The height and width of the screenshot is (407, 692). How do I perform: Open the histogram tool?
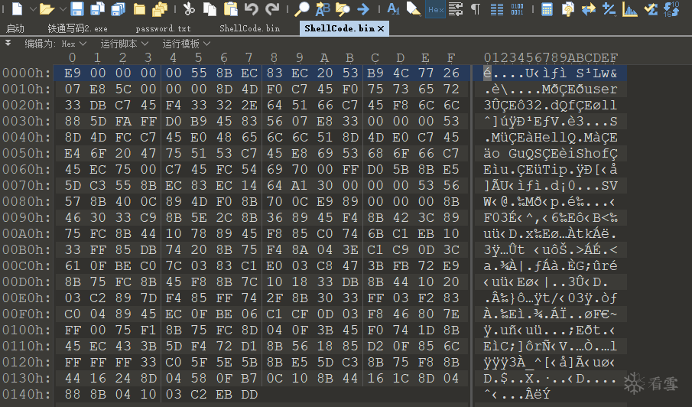[630, 9]
